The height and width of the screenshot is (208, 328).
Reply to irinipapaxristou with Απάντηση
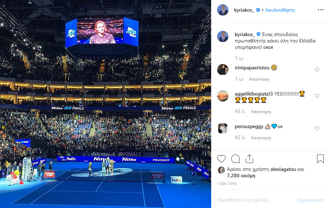(x=259, y=79)
